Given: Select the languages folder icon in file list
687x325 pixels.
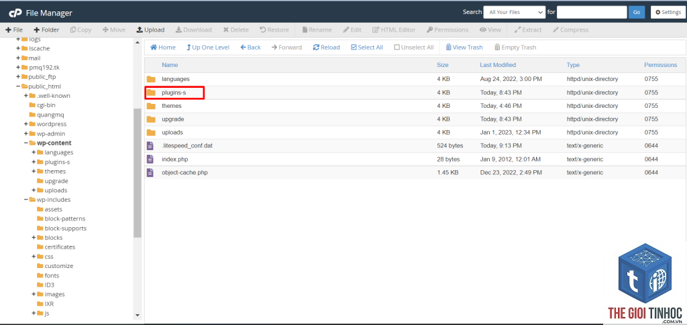Looking at the screenshot, I should tap(151, 79).
